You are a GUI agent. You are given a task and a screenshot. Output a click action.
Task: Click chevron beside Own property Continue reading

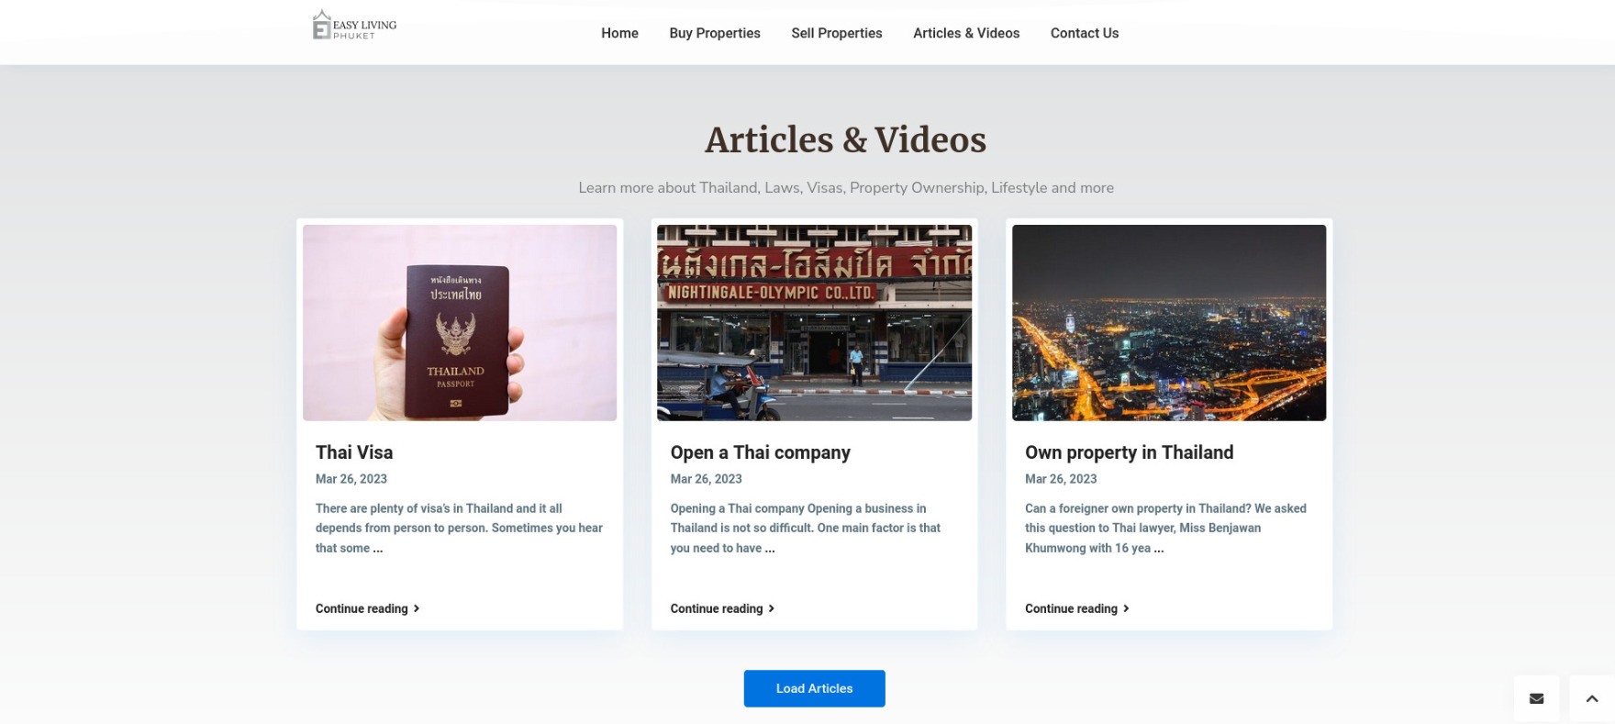coord(1126,608)
